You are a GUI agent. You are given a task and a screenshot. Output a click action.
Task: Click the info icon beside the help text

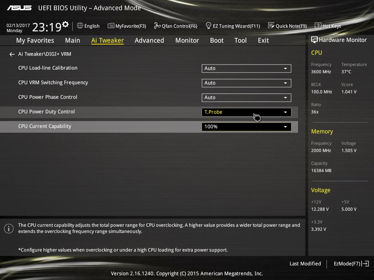(9, 229)
